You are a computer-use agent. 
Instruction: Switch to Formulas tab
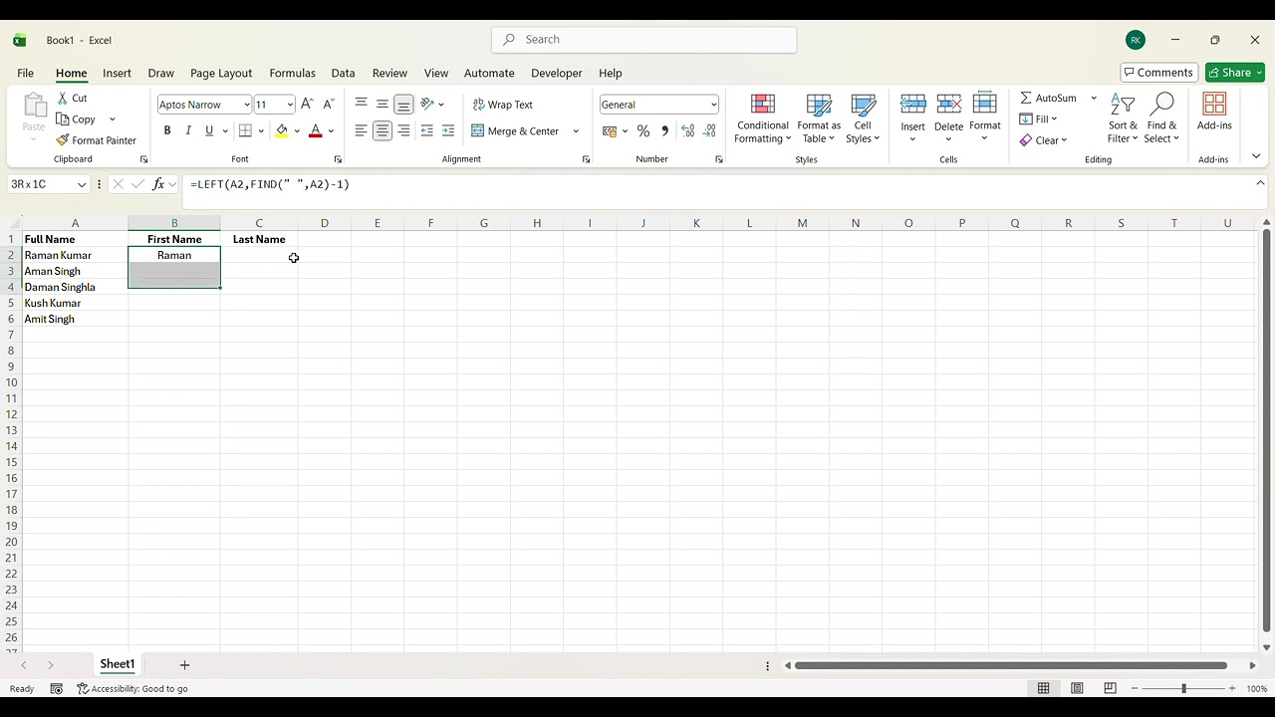292,73
